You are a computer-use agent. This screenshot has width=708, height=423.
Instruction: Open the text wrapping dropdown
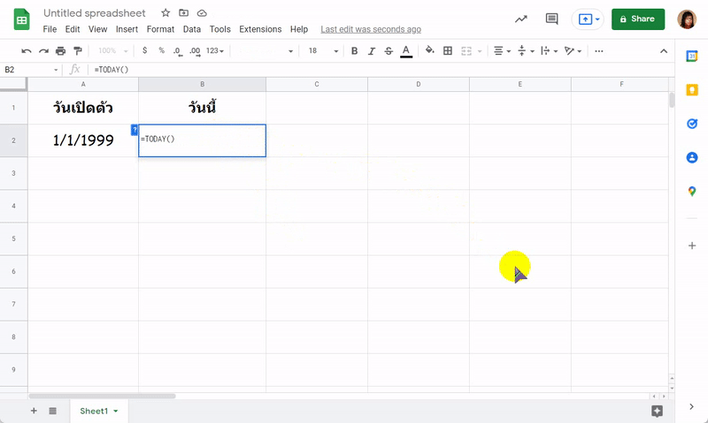[x=549, y=51]
